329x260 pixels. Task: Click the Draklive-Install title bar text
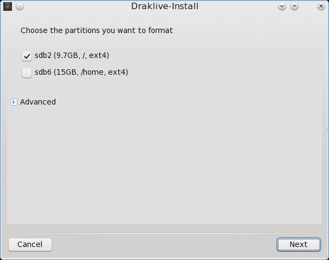(x=164, y=6)
